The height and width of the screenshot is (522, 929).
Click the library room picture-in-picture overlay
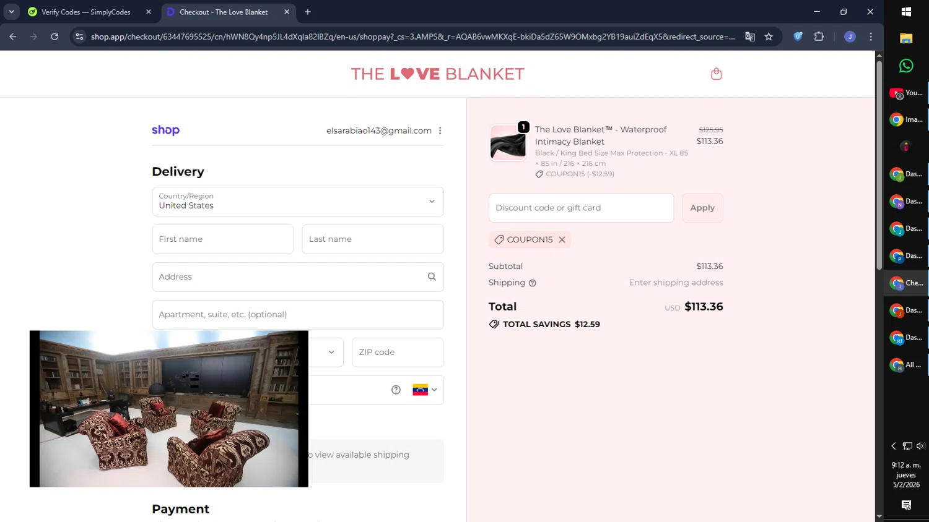click(x=169, y=409)
